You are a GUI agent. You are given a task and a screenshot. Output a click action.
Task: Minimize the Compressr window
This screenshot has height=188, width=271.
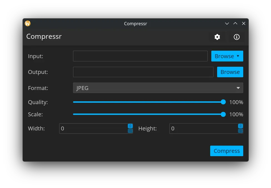click(227, 24)
